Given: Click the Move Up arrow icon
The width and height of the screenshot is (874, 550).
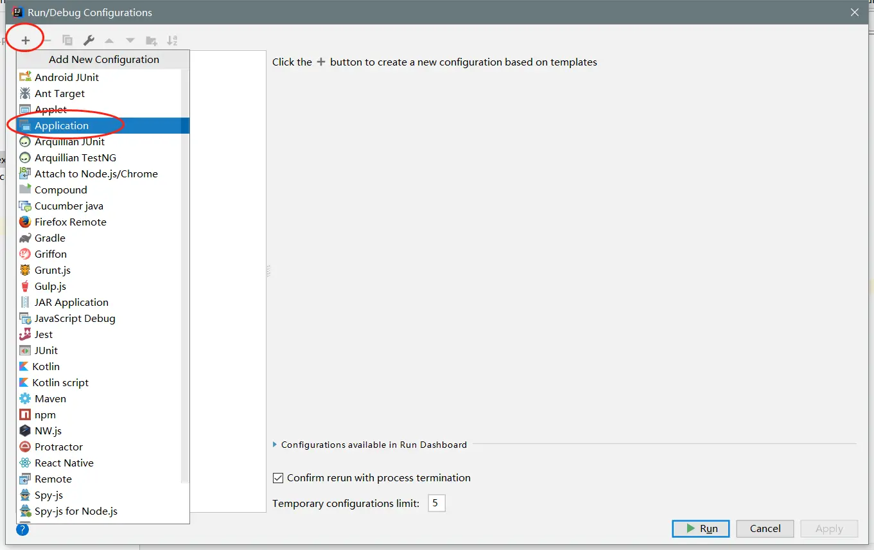Looking at the screenshot, I should tap(109, 40).
